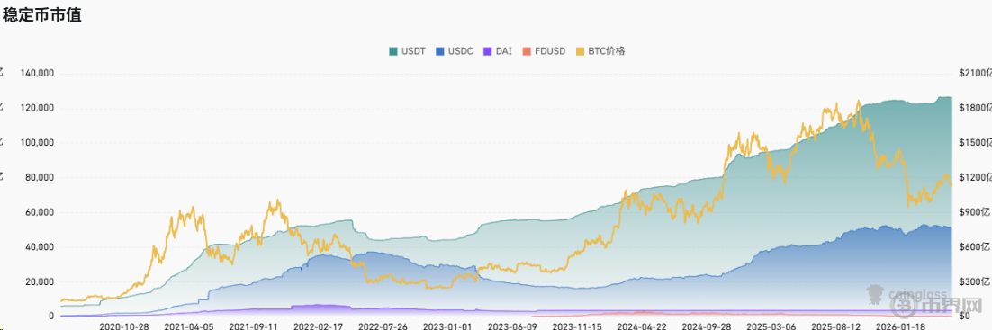Click the 2021-04-05 date label
The height and width of the screenshot is (330, 992).
[x=188, y=326]
